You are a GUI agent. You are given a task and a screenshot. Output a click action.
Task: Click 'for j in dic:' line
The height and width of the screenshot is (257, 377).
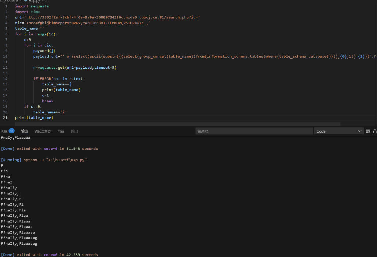tap(38, 45)
